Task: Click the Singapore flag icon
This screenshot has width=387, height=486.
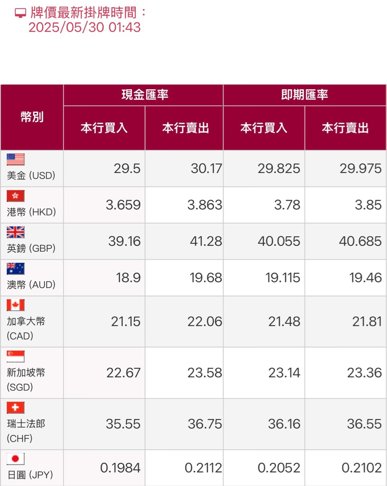Action: [x=16, y=357]
